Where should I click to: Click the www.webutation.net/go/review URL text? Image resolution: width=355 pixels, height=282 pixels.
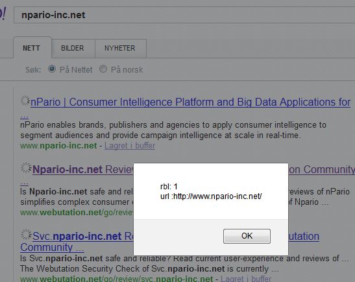pos(77,213)
